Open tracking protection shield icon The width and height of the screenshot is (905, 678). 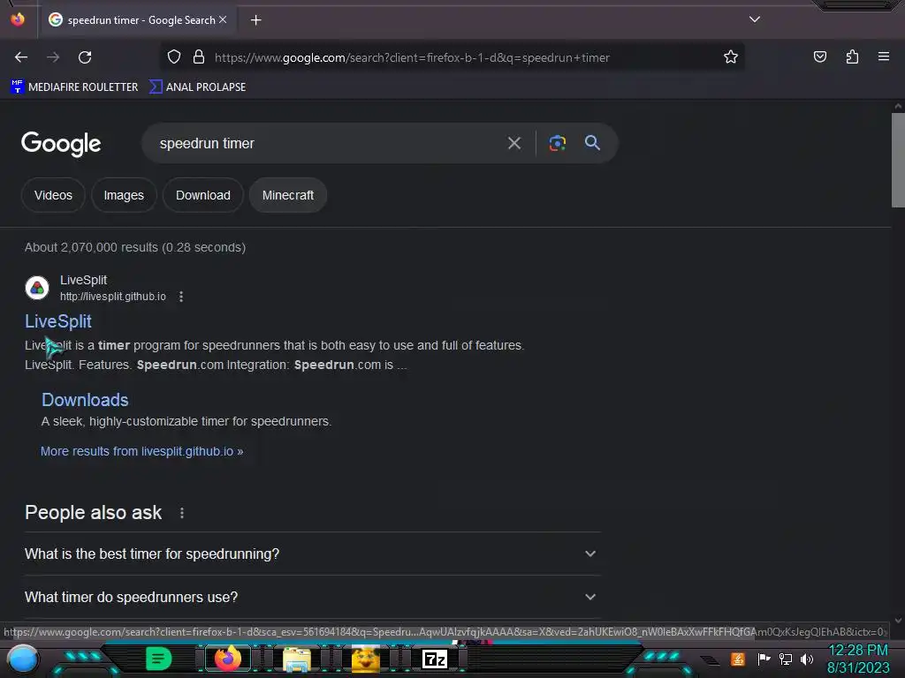[174, 57]
